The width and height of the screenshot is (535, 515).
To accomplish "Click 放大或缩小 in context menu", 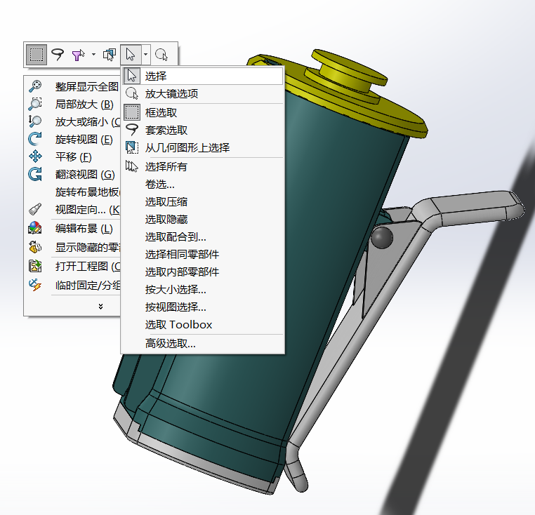I will point(88,122).
